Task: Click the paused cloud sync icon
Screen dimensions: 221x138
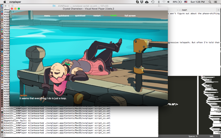Action: coord(147,2)
